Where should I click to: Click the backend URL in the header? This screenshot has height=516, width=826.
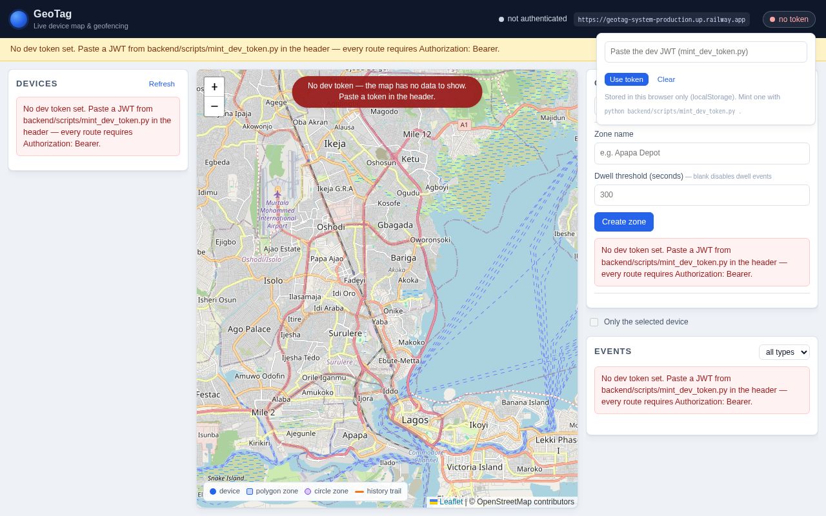[661, 19]
